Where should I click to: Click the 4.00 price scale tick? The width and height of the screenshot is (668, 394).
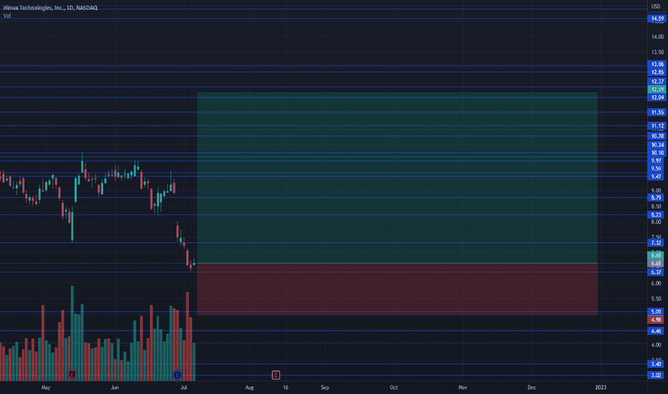click(x=657, y=345)
